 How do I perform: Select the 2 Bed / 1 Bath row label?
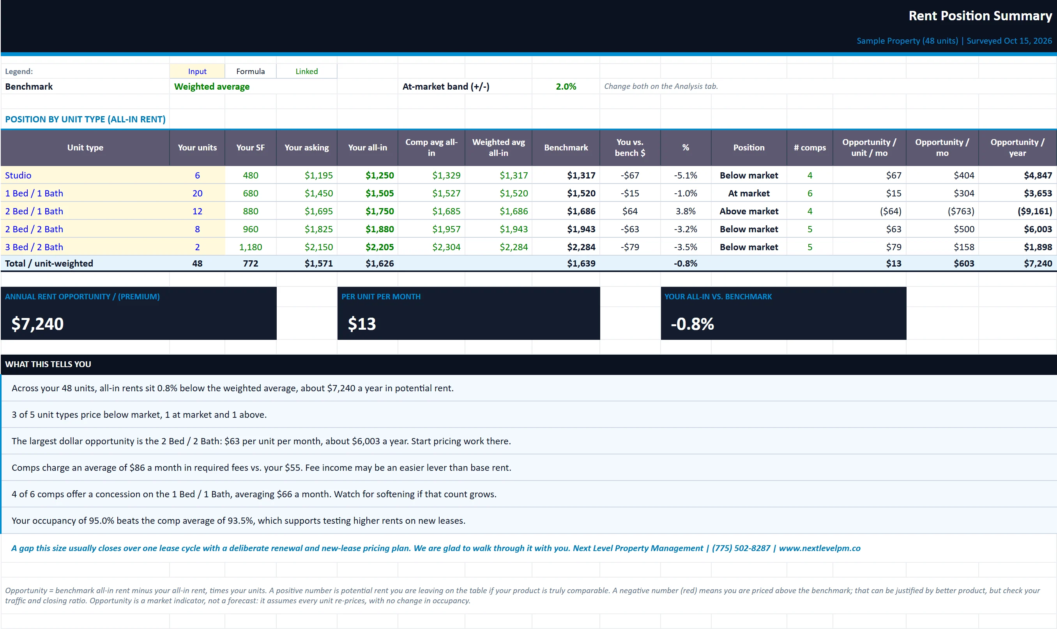tap(85, 211)
